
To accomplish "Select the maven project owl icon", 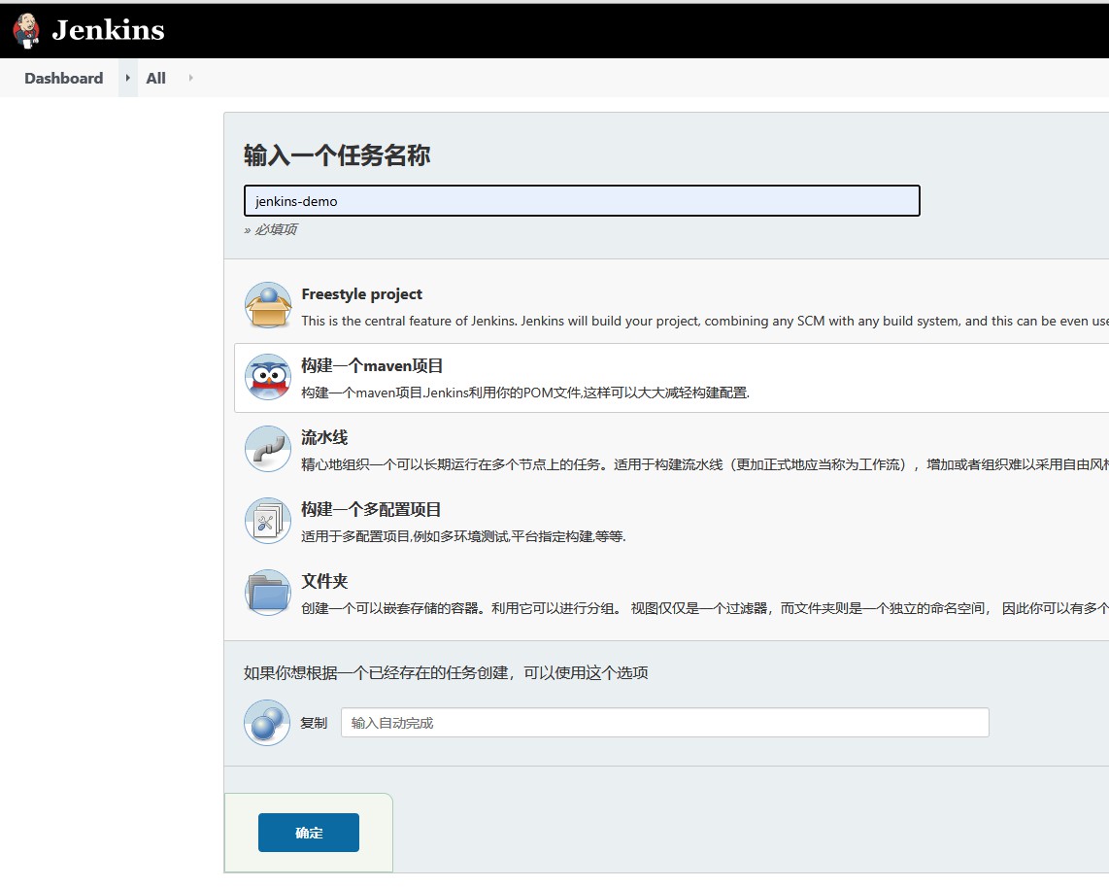I will click(268, 376).
